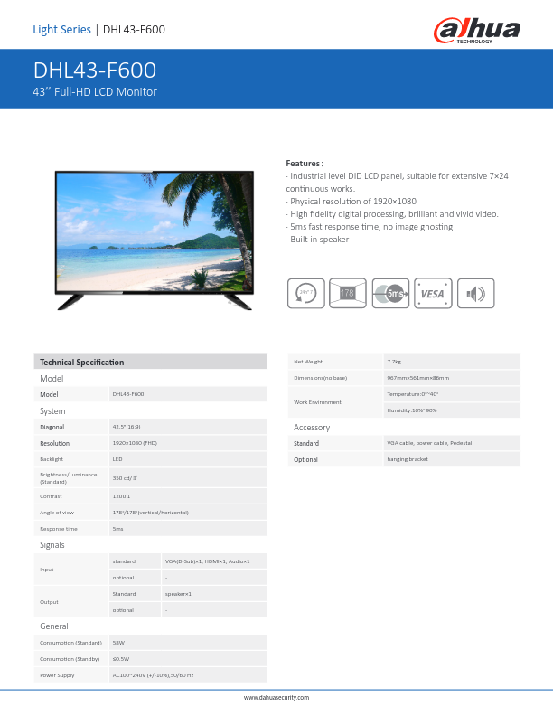Screen dimensions: 553x716
Task: Click the 178 viewing angle icon
Action: pos(348,294)
